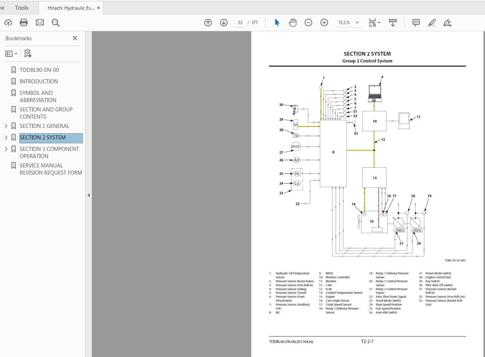
Task: Expand SECTION 1 GENERAL bookmark
Action: (x=6, y=126)
